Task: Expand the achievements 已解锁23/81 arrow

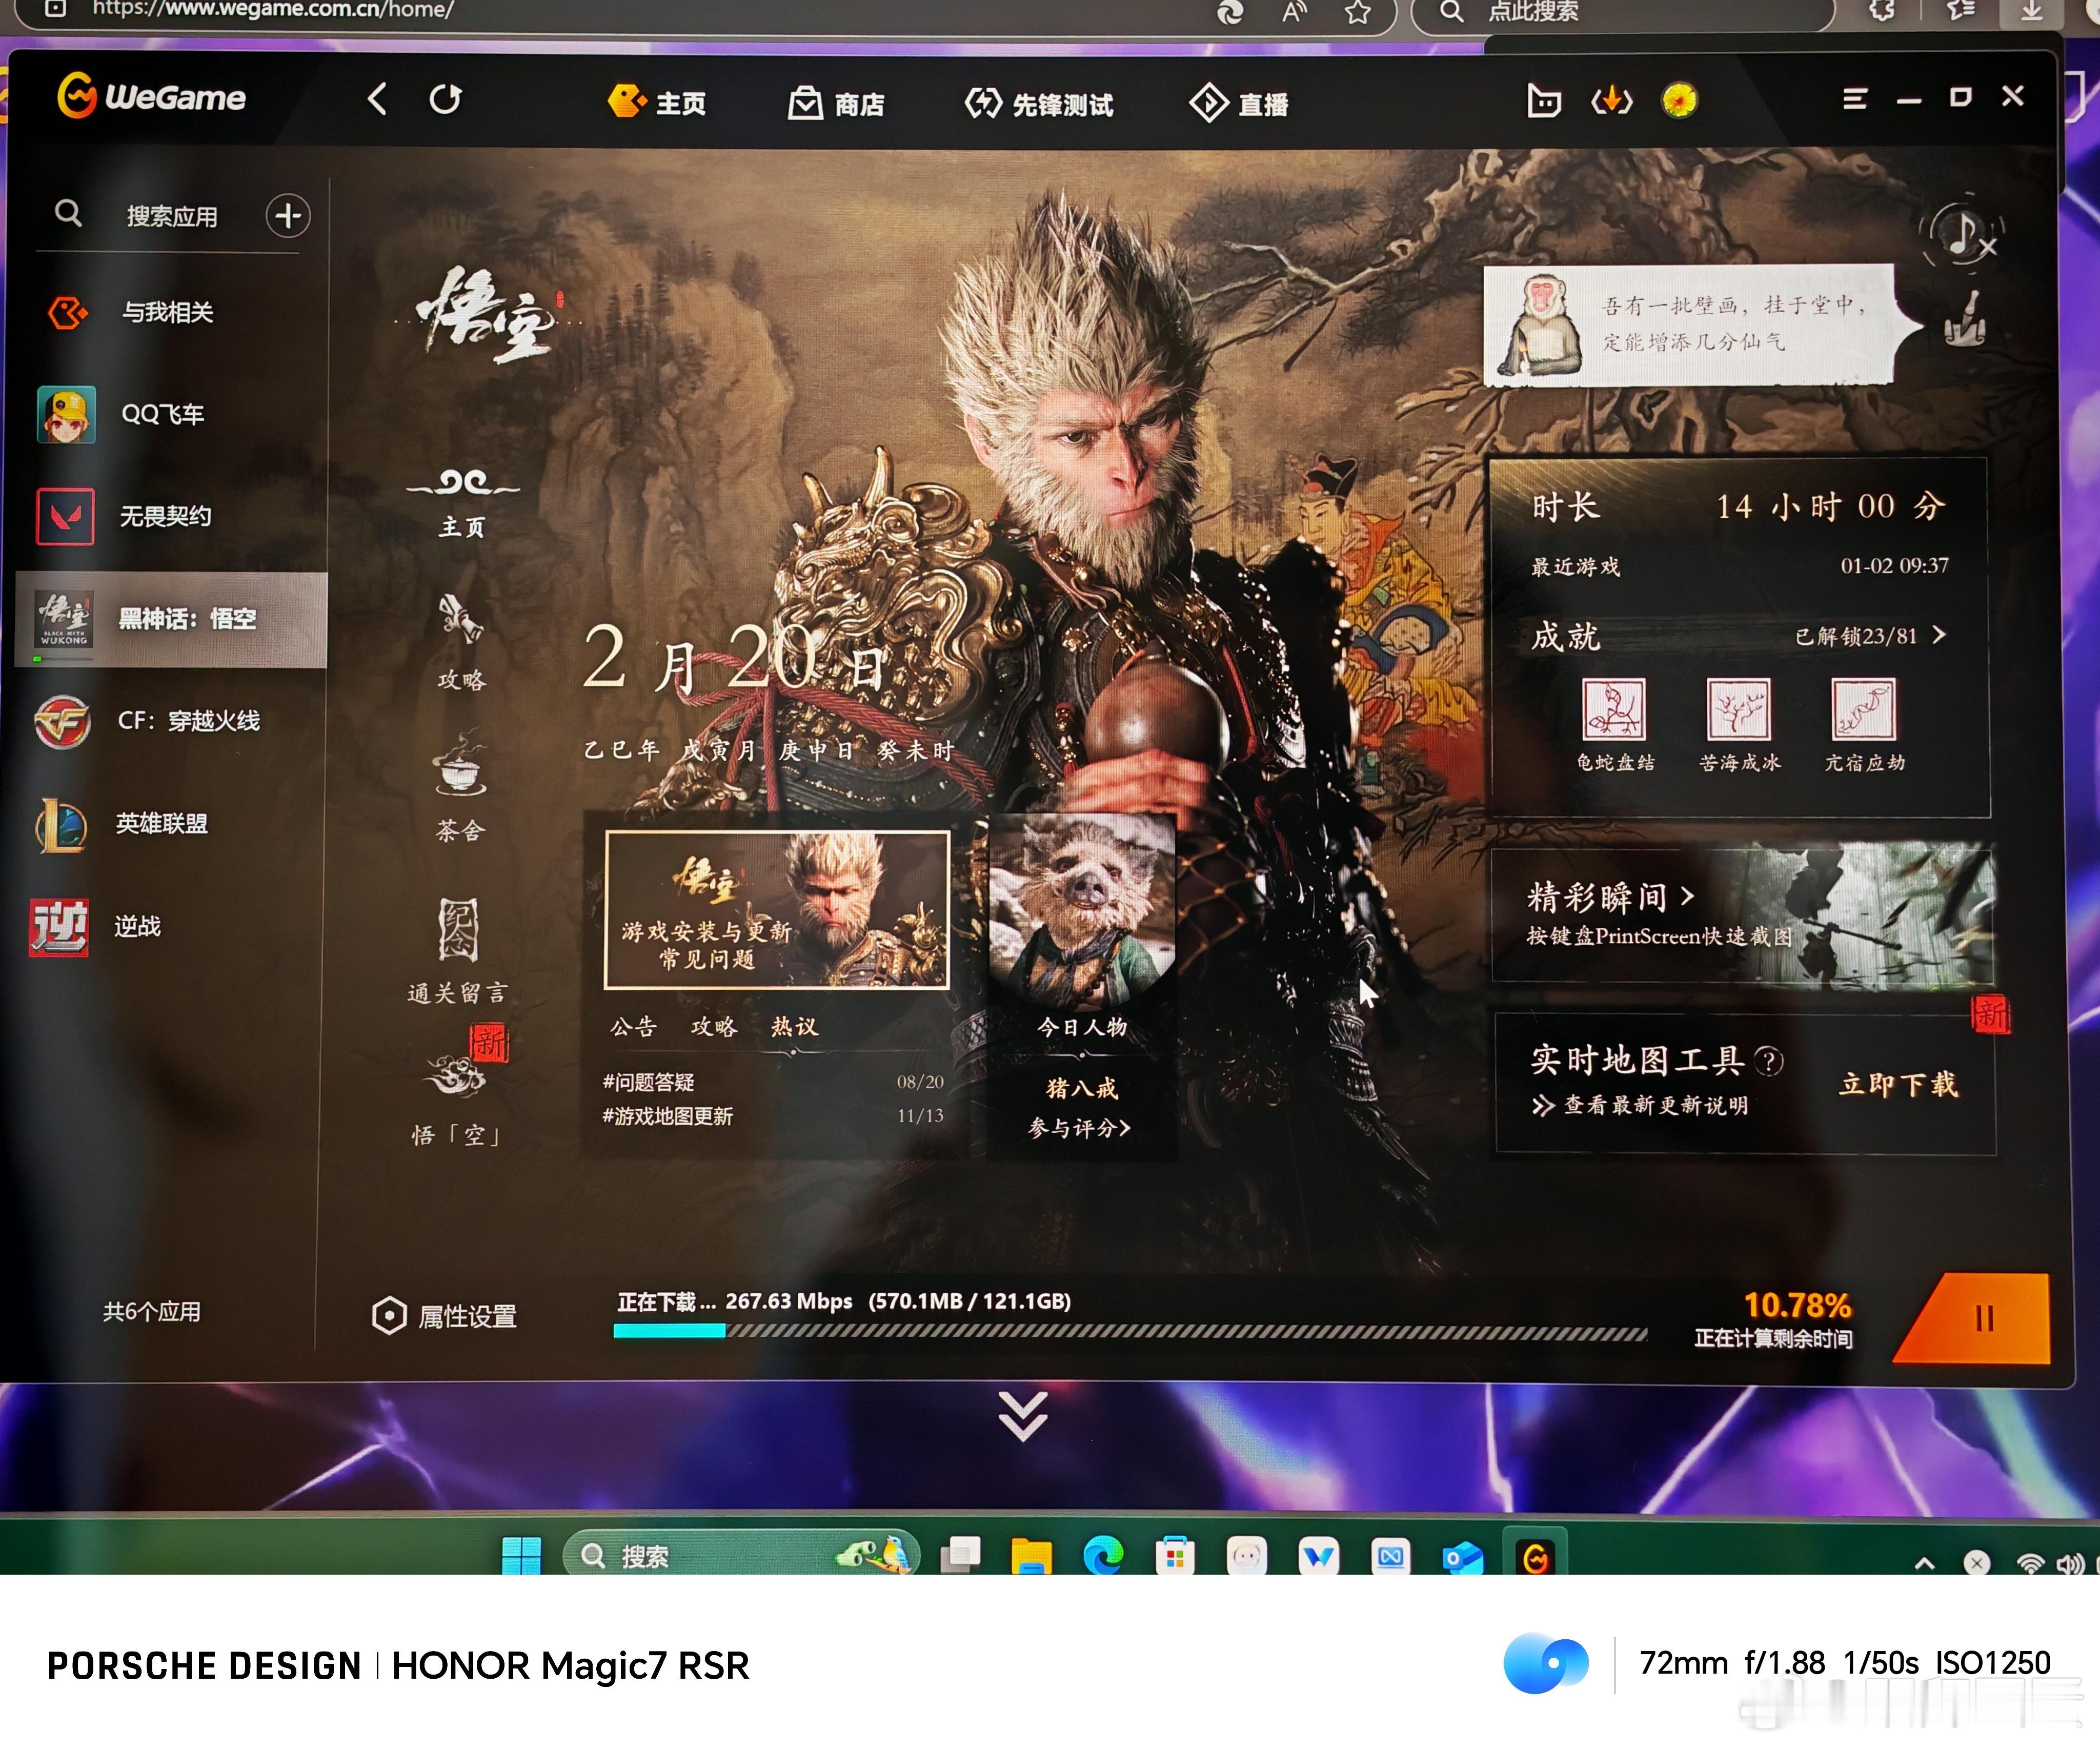Action: pos(1940,635)
